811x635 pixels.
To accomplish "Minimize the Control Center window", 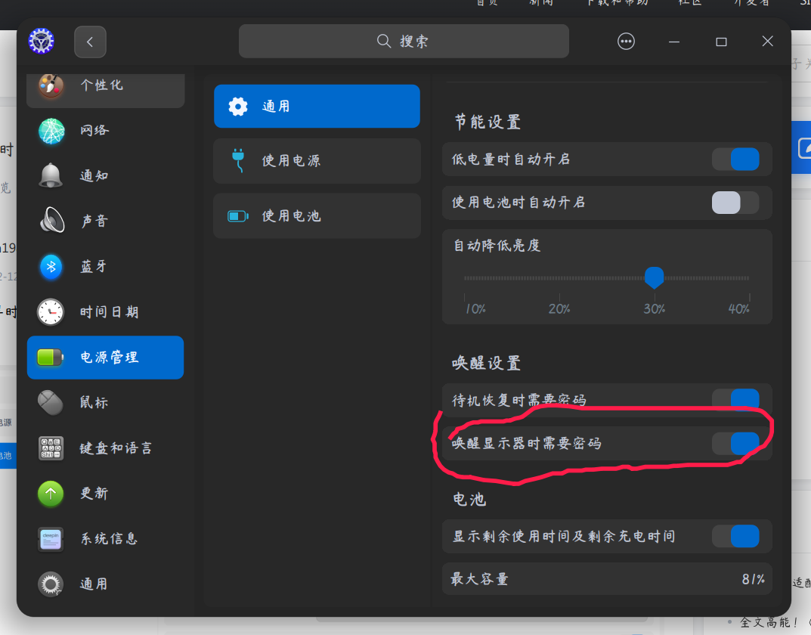I will coord(674,42).
